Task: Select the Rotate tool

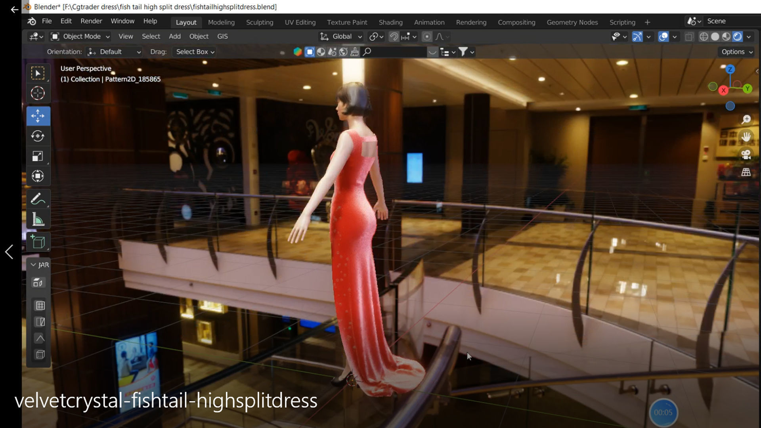Action: click(38, 136)
